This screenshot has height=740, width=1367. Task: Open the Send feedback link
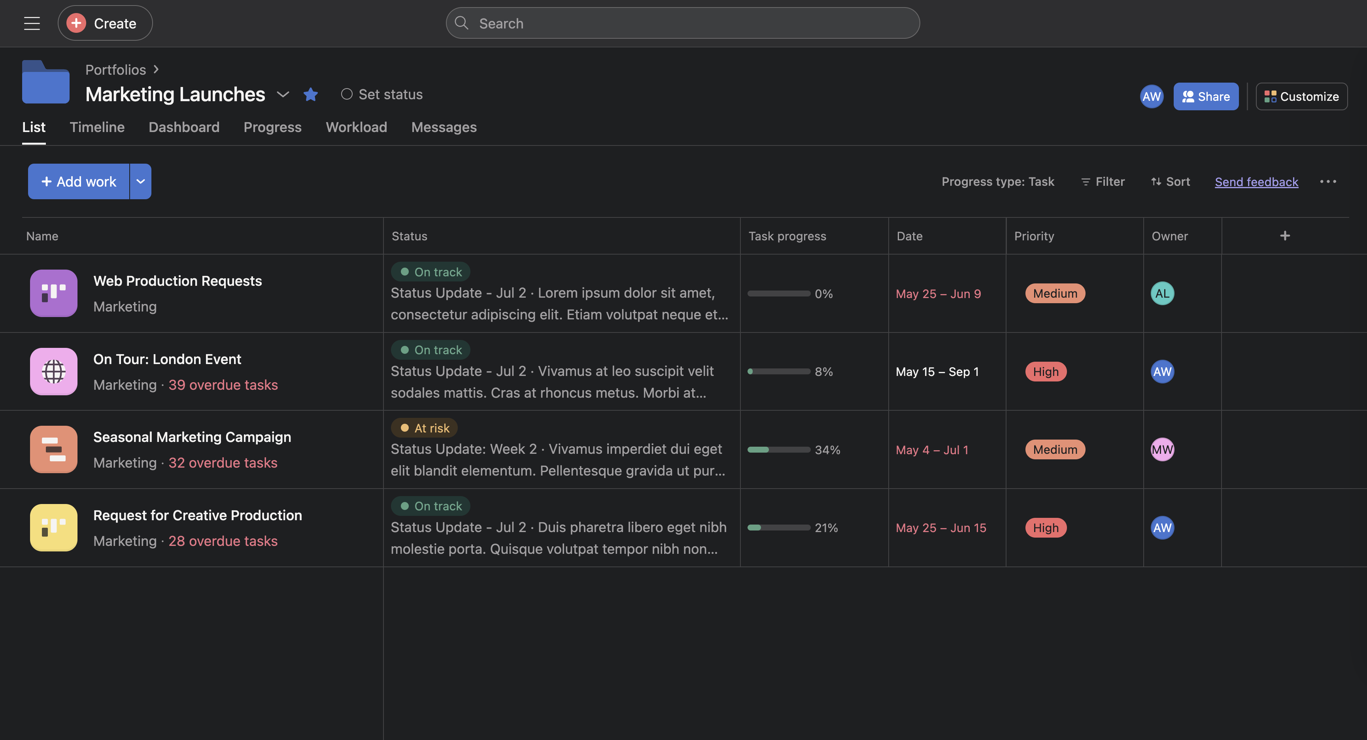pyautogui.click(x=1256, y=182)
